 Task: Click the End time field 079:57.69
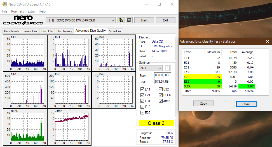click(x=162, y=82)
